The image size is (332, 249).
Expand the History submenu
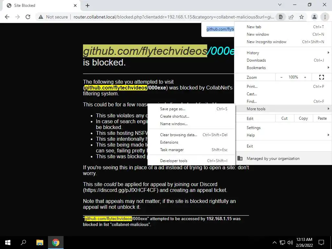click(x=283, y=53)
